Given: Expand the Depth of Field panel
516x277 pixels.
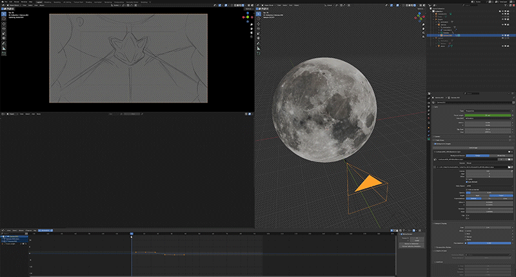Looking at the screenshot, I should pyautogui.click(x=439, y=251).
